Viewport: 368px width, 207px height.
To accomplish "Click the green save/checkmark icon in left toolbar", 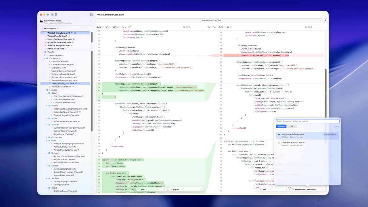I will tap(130, 27).
